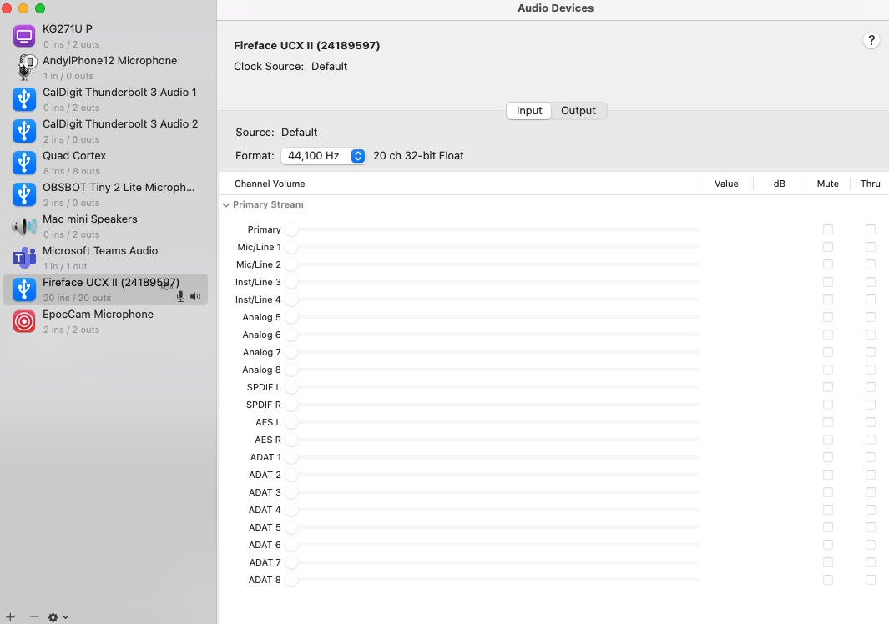889x624 pixels.
Task: Click the ADAT 4 volume slider
Action: (x=492, y=510)
